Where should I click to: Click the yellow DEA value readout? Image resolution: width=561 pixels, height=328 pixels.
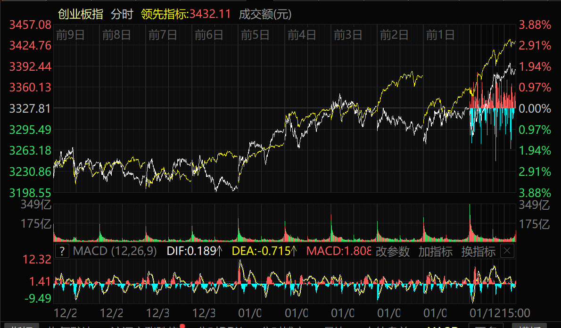264,251
